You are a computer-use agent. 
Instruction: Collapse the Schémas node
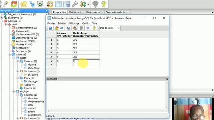tap(2, 21)
